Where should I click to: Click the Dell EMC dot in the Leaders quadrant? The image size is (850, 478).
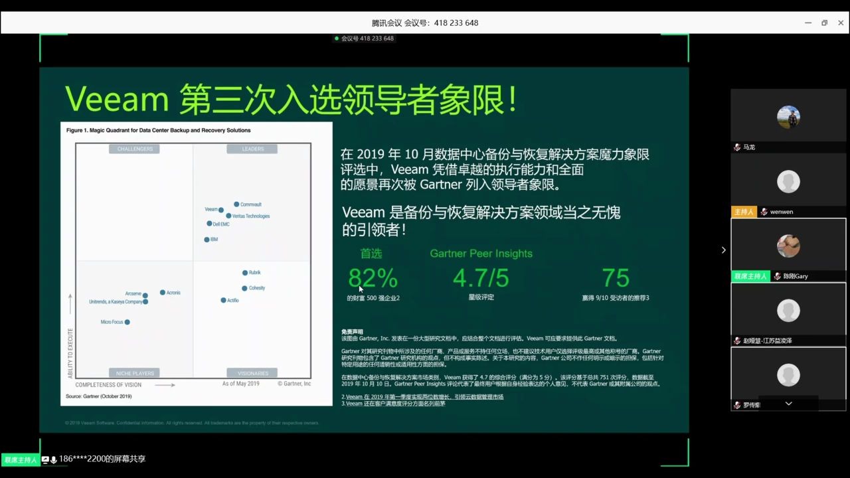pos(209,224)
